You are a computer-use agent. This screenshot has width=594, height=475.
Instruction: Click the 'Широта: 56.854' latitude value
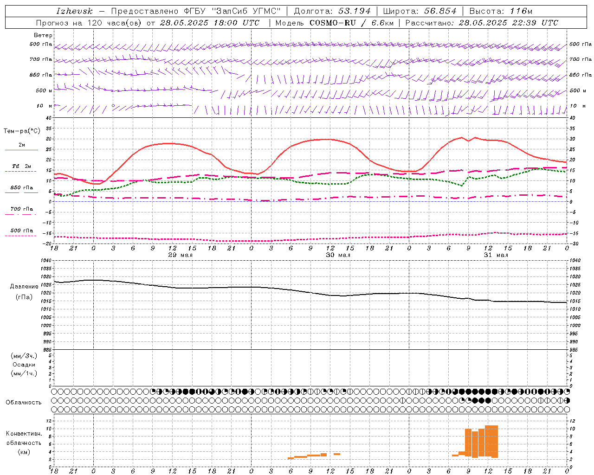(420, 11)
